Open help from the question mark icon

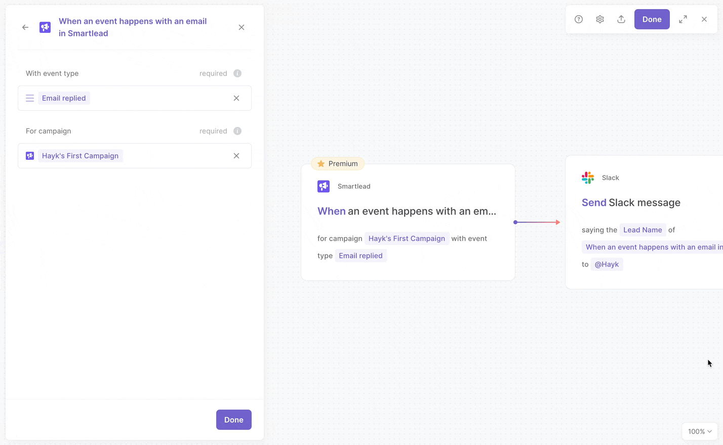pos(579,19)
